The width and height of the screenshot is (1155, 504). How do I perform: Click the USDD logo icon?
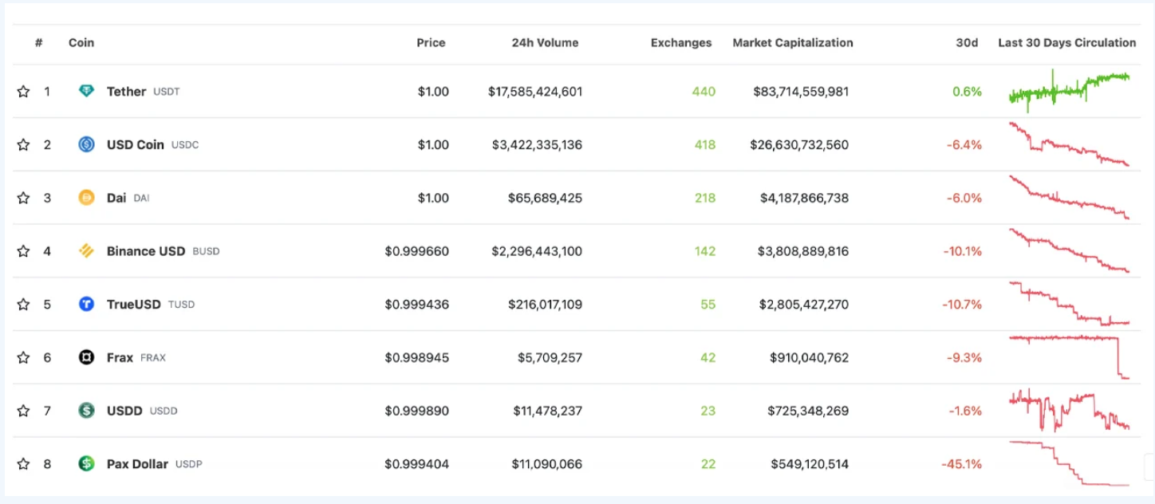[x=86, y=411]
